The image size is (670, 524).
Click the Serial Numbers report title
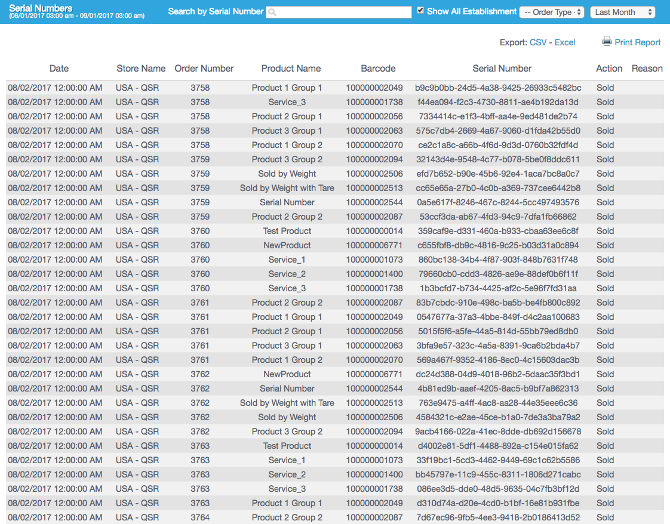coord(41,8)
